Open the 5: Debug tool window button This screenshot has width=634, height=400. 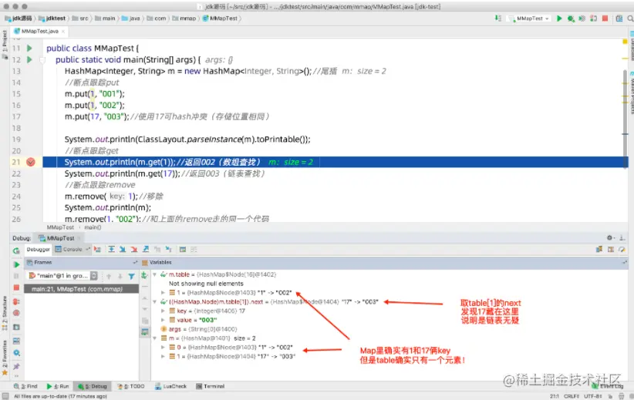tap(93, 386)
